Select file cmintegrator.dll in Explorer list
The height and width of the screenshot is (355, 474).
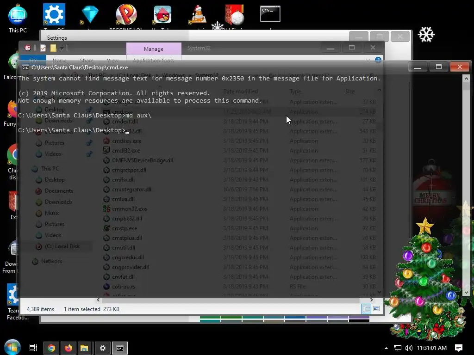pyautogui.click(x=131, y=190)
